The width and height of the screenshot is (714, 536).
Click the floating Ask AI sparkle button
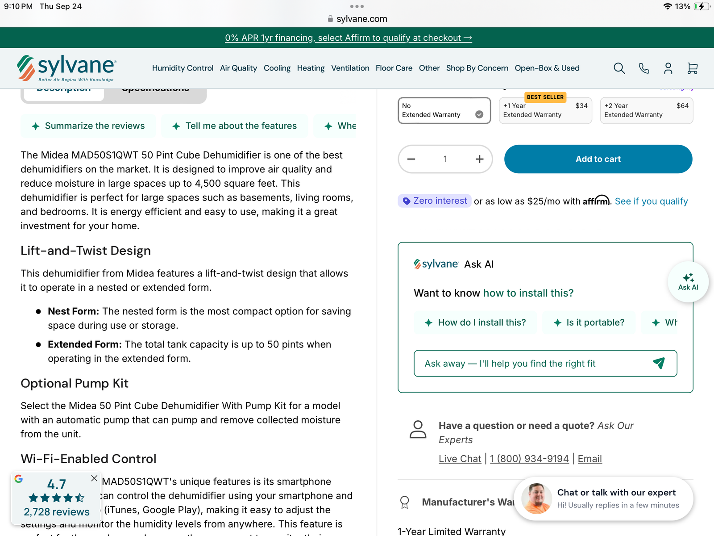coord(688,282)
